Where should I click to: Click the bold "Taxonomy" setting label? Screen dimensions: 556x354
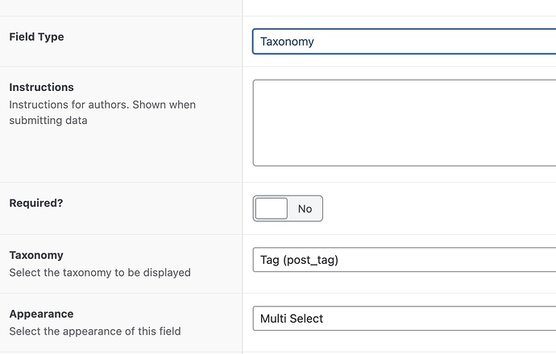(36, 255)
